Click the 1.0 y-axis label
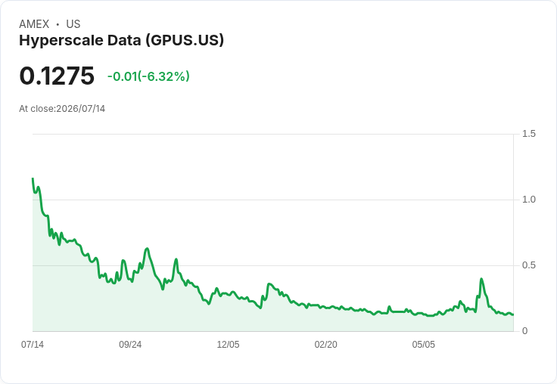Image resolution: width=557 pixels, height=384 pixels. [x=528, y=200]
